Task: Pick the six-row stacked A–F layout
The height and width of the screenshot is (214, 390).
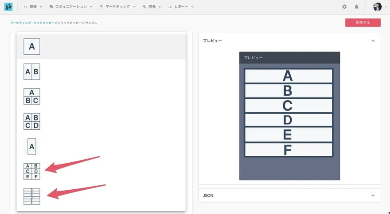Action: coord(32,196)
